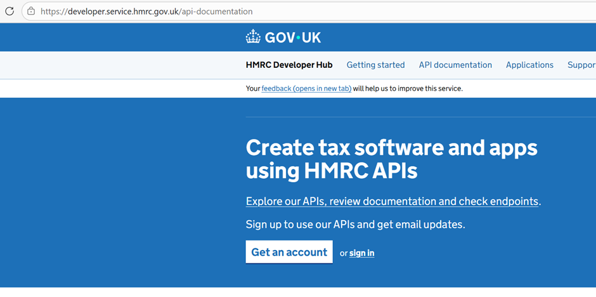596x297 pixels.
Task: Follow the Explore our APIs documentation link
Action: (392, 201)
